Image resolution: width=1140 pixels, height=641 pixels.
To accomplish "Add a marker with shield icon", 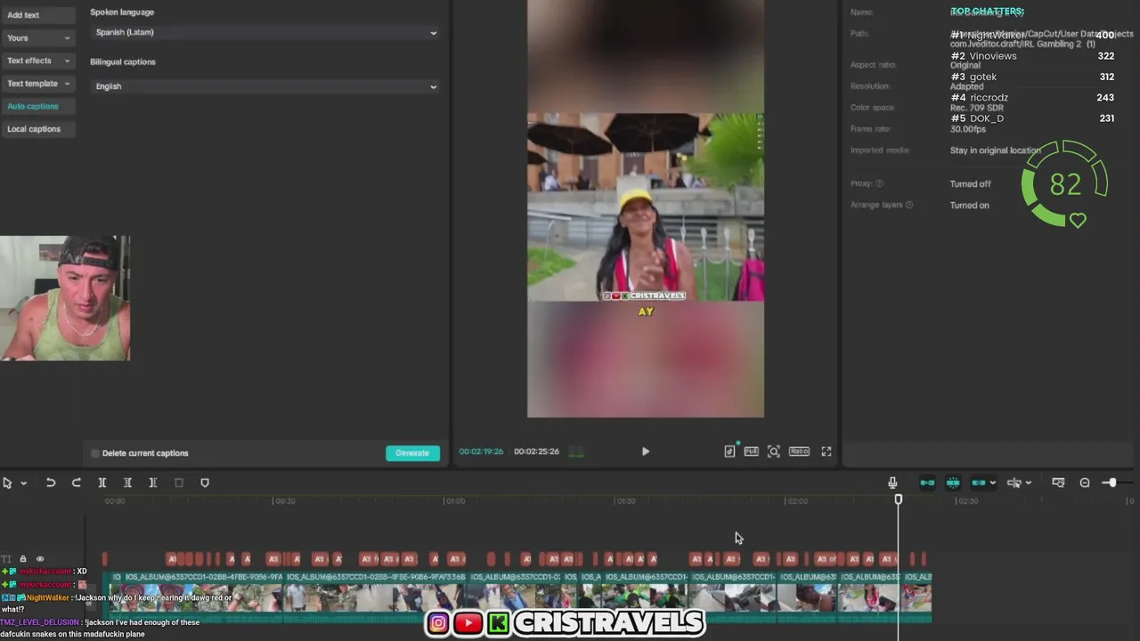I will pos(205,483).
